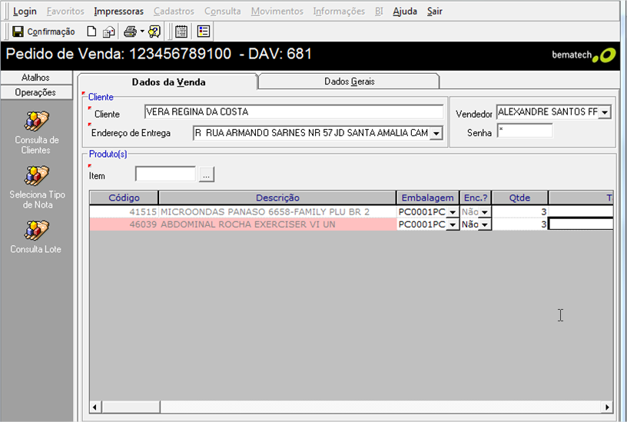Click the printer icon
Screen dimensions: 627x422
130,32
